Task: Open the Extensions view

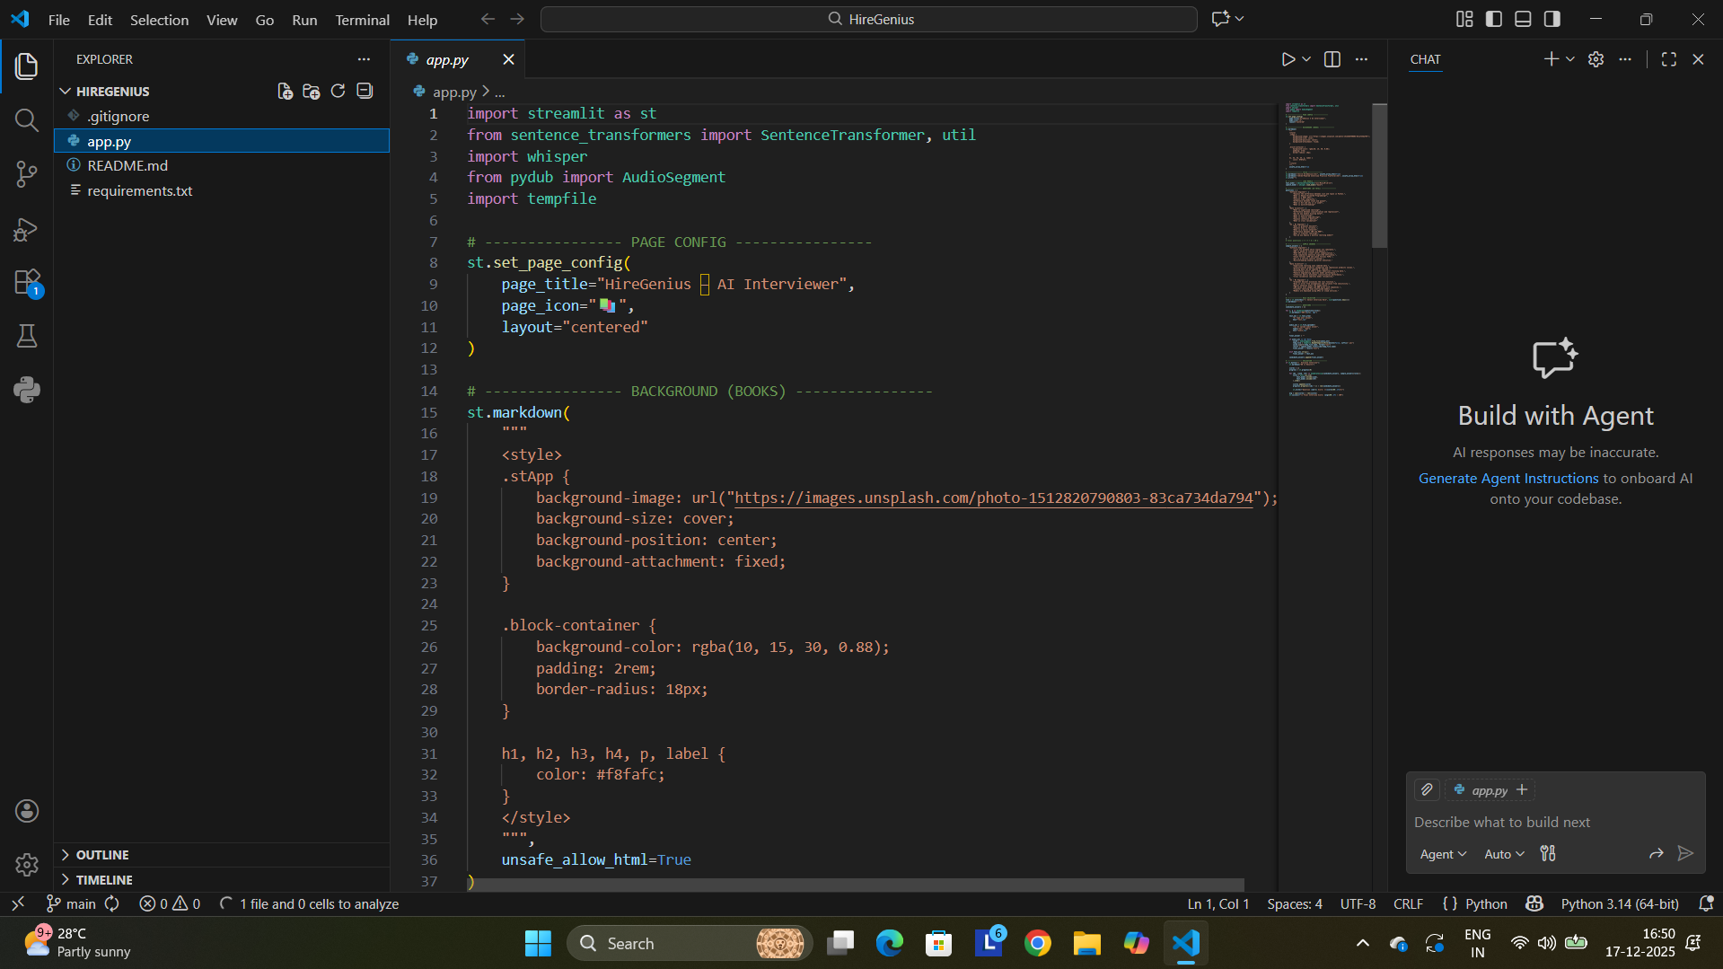Action: pyautogui.click(x=27, y=283)
